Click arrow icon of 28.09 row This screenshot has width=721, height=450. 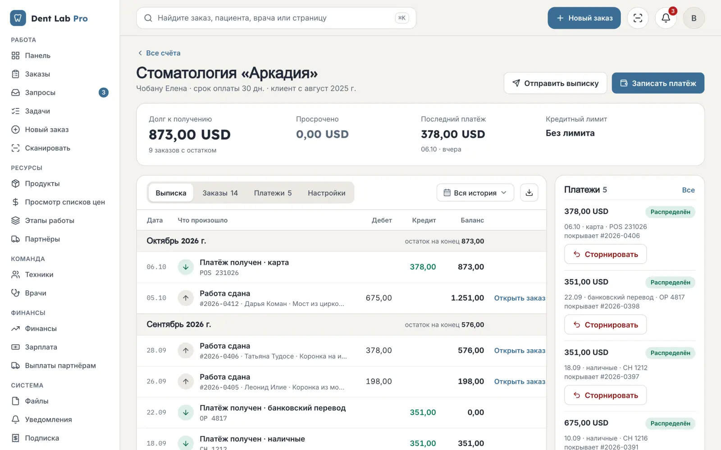[x=186, y=351]
